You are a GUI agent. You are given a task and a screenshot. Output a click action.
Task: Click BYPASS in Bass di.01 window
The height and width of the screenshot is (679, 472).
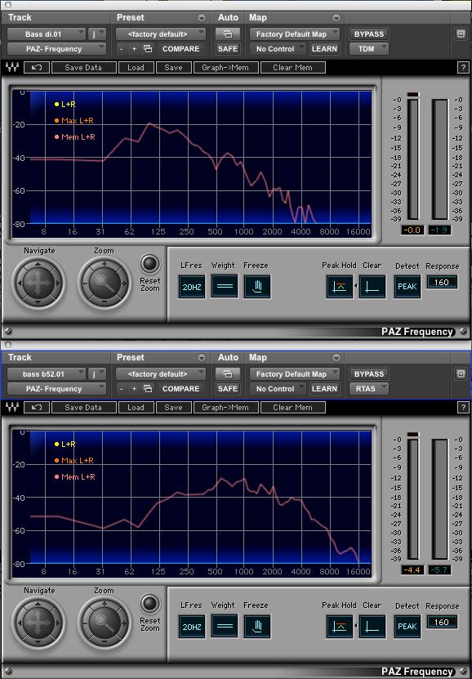click(x=369, y=34)
